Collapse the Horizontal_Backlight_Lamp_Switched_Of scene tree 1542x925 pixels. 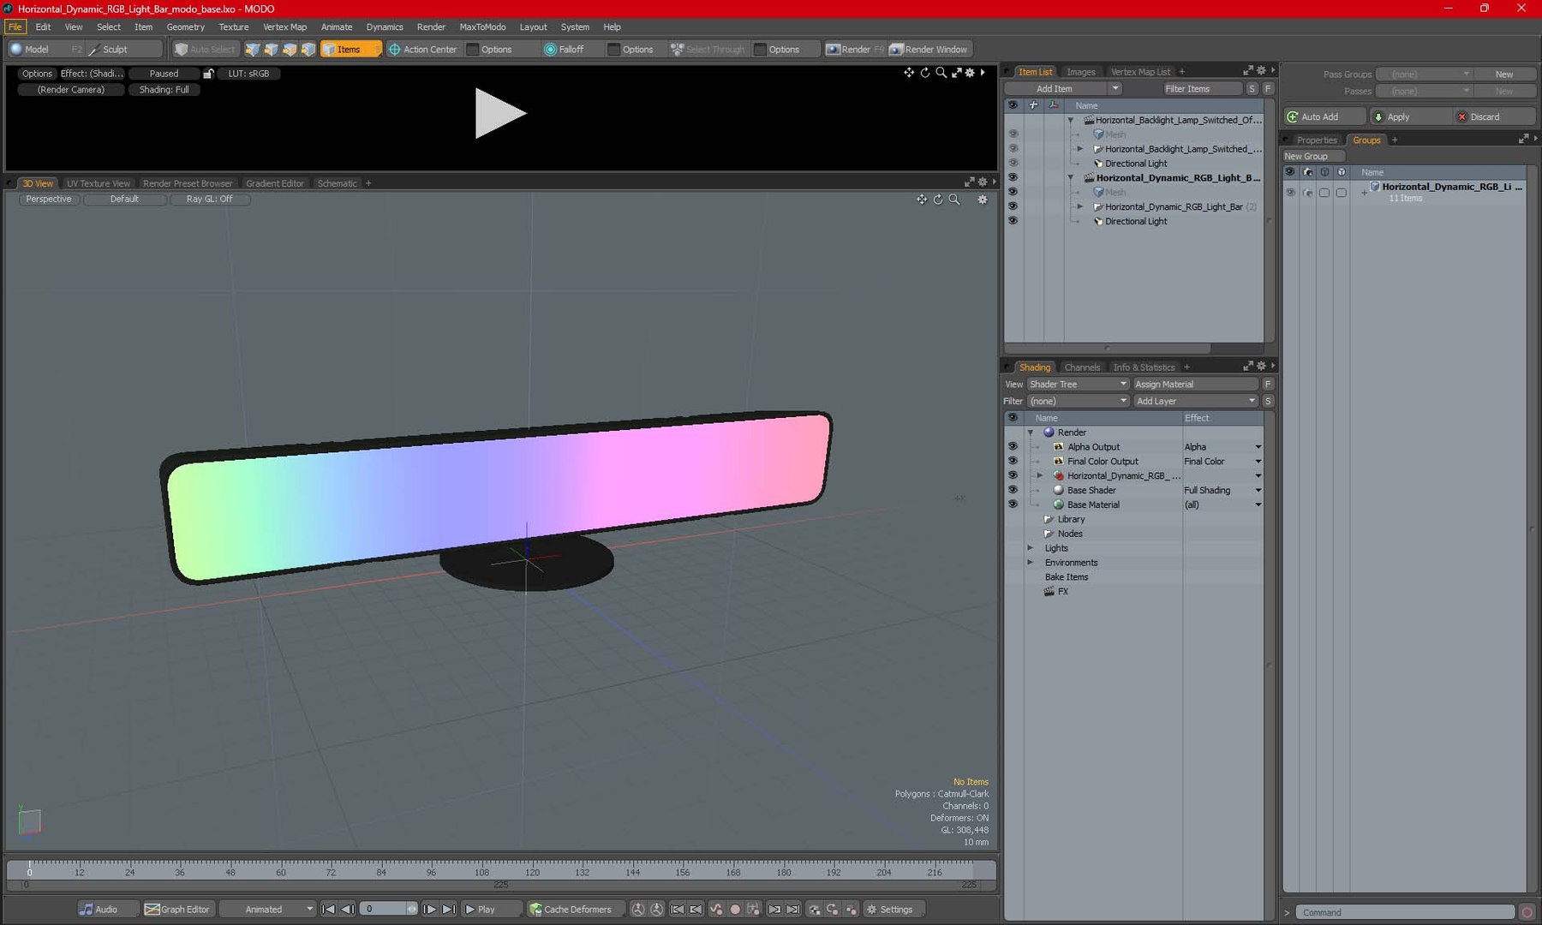(x=1071, y=120)
